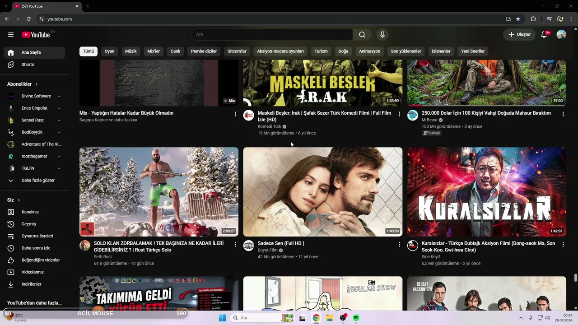Open the Seth Rust channel avatar
This screenshot has height=325, width=578.
pos(85,246)
